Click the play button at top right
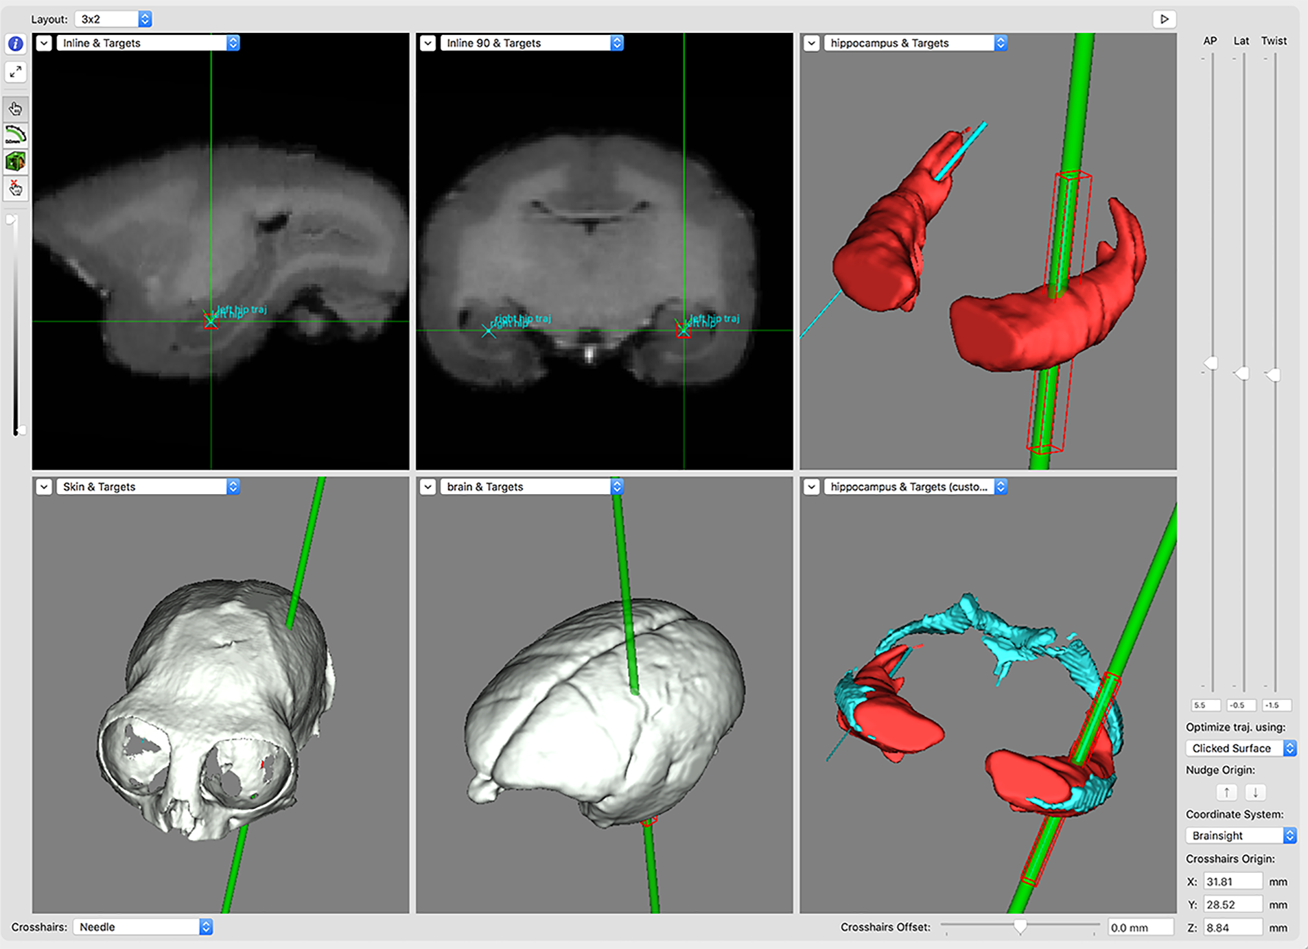1308x949 pixels. (1164, 19)
